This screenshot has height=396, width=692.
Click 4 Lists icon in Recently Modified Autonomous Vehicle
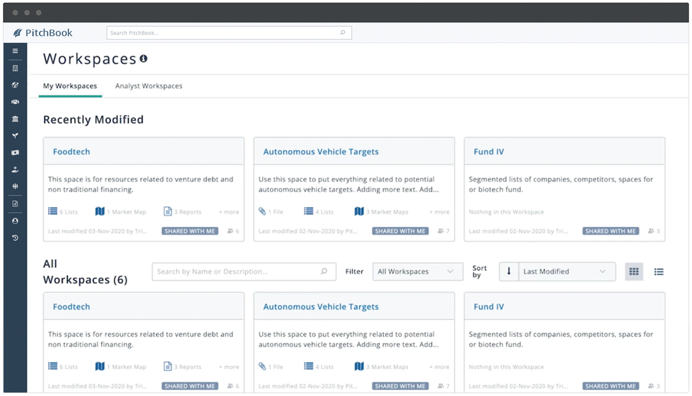(x=308, y=212)
